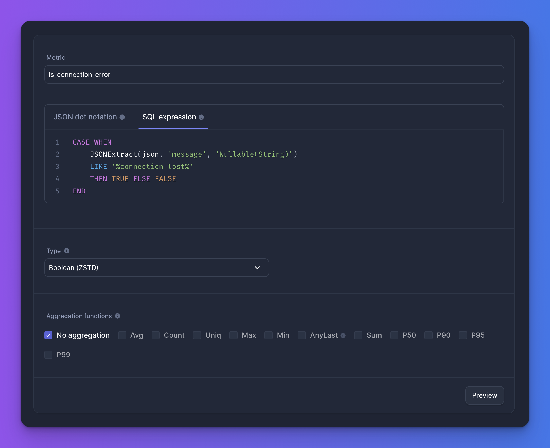Click the Preview button

(x=484, y=395)
